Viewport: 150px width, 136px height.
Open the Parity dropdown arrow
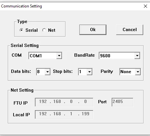tap(138, 72)
